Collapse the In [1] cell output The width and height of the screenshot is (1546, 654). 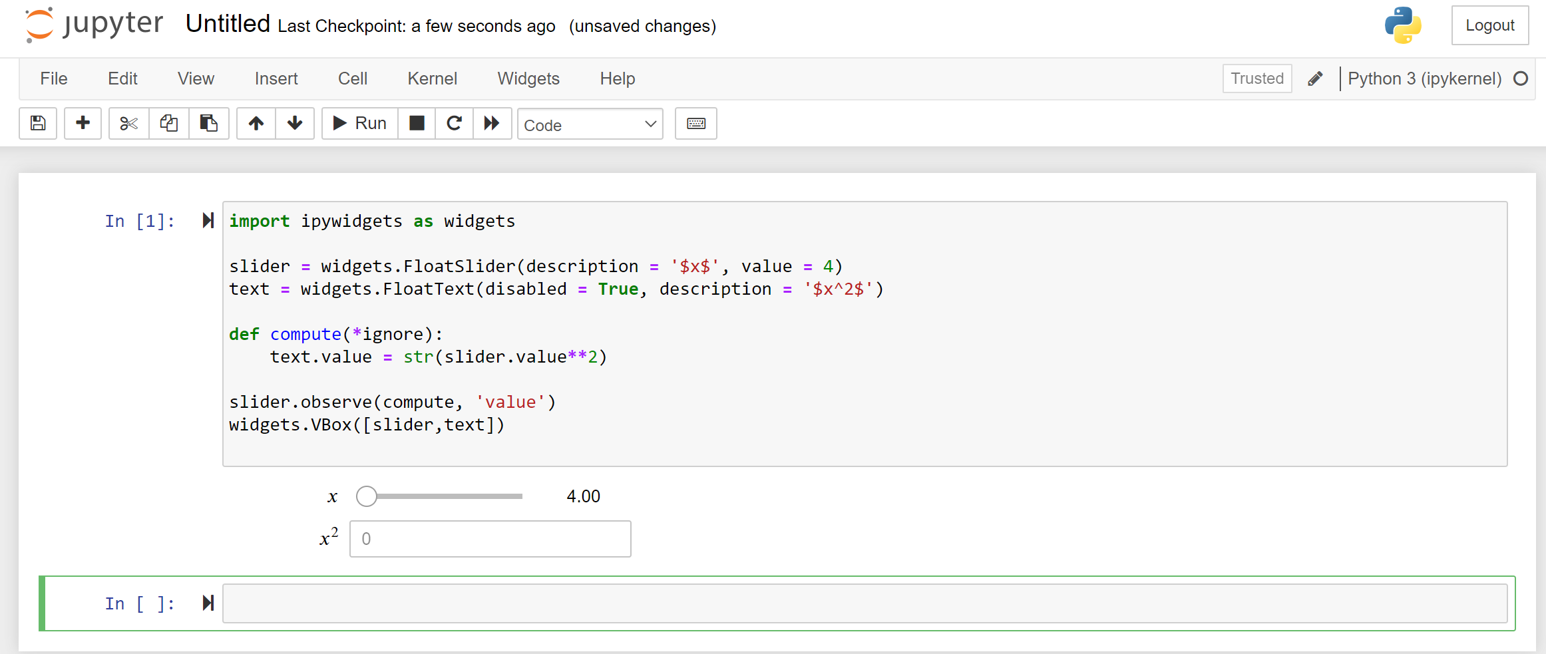coord(208,220)
